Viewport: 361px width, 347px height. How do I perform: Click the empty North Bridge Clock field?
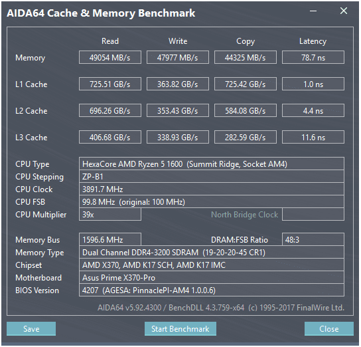pyautogui.click(x=313, y=215)
